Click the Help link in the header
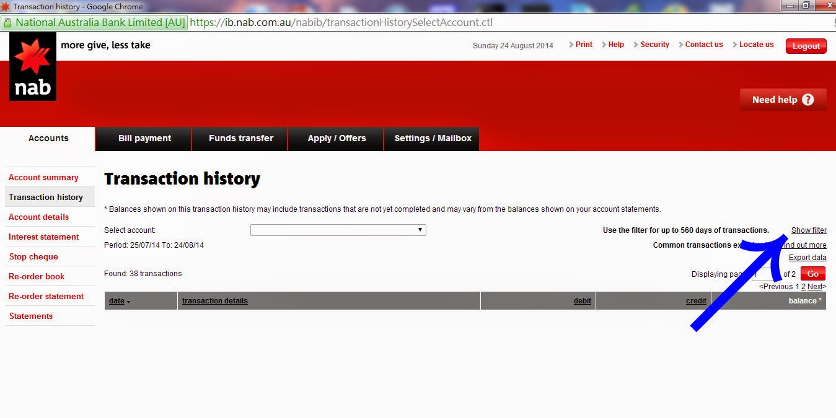This screenshot has width=836, height=418. click(616, 45)
